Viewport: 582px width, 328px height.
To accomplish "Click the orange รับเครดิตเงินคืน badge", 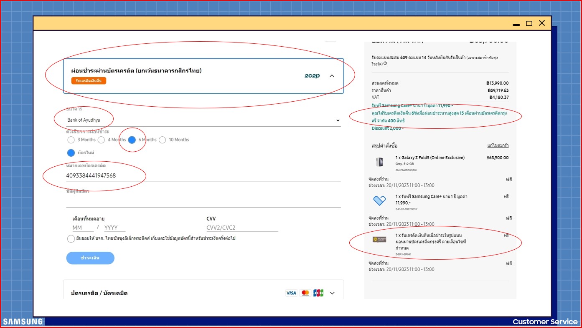I will (89, 81).
